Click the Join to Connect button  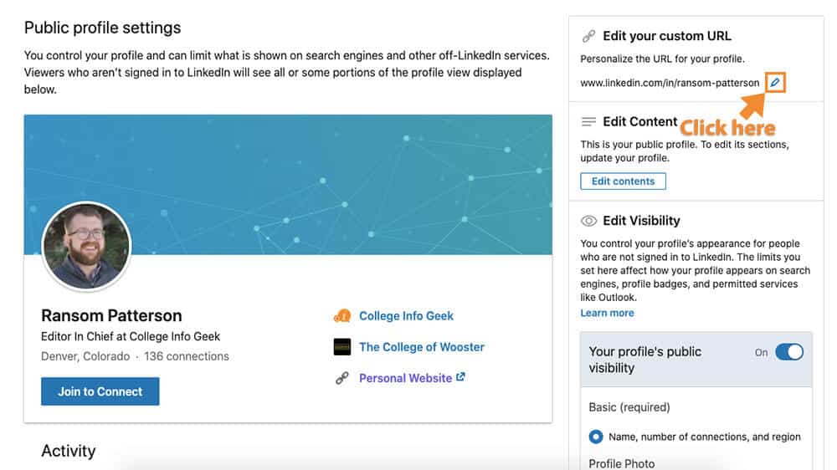[100, 391]
